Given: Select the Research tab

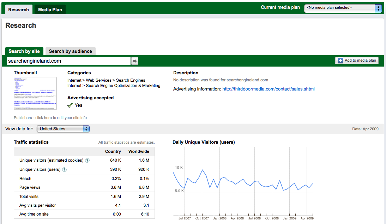Looking at the screenshot, I should tap(19, 10).
